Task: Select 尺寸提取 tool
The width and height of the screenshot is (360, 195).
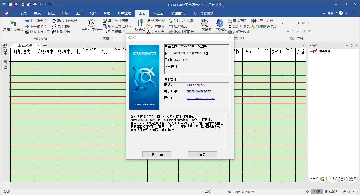Action: point(156,26)
